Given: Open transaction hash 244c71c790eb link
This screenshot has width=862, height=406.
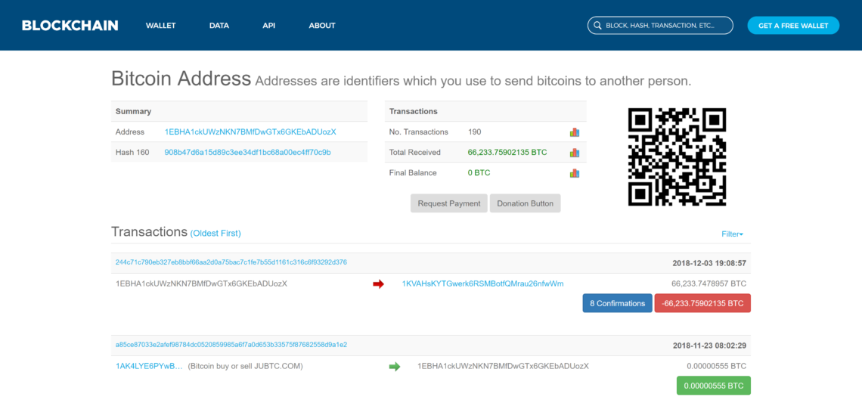Looking at the screenshot, I should click(x=231, y=262).
